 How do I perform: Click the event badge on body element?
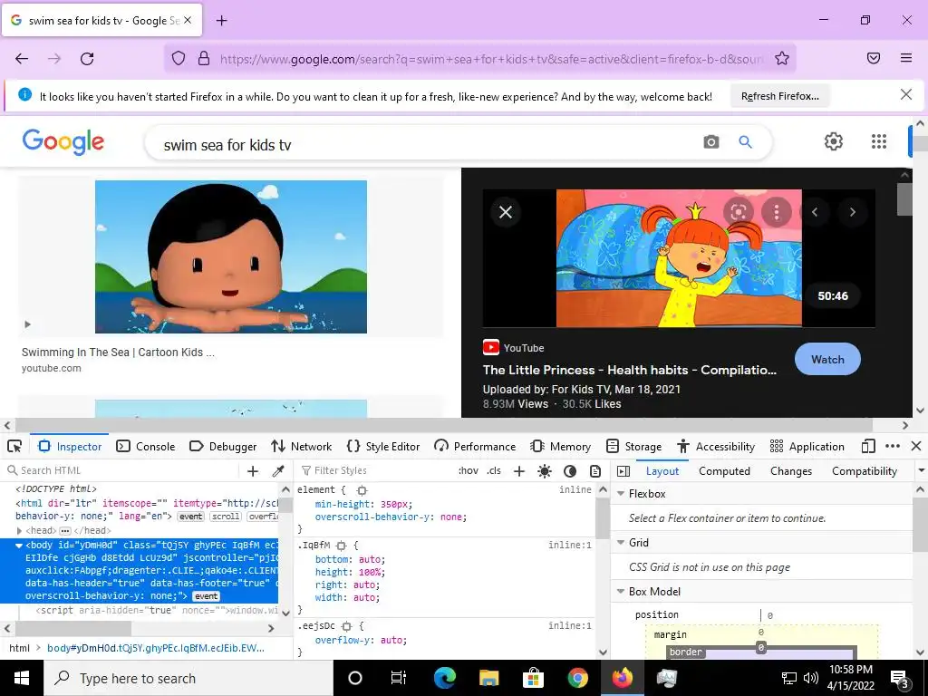206,596
